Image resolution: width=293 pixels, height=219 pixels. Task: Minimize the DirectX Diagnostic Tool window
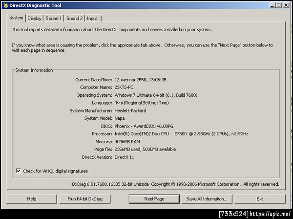coord(272,5)
